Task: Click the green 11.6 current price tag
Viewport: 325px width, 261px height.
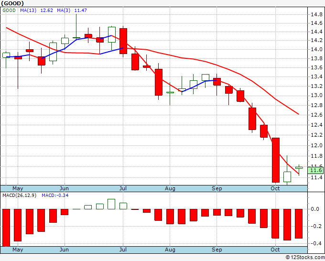Action: pyautogui.click(x=315, y=170)
